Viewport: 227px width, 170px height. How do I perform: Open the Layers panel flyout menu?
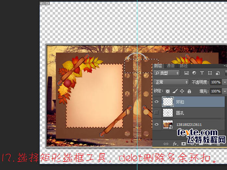pyautogui.click(x=225, y=66)
